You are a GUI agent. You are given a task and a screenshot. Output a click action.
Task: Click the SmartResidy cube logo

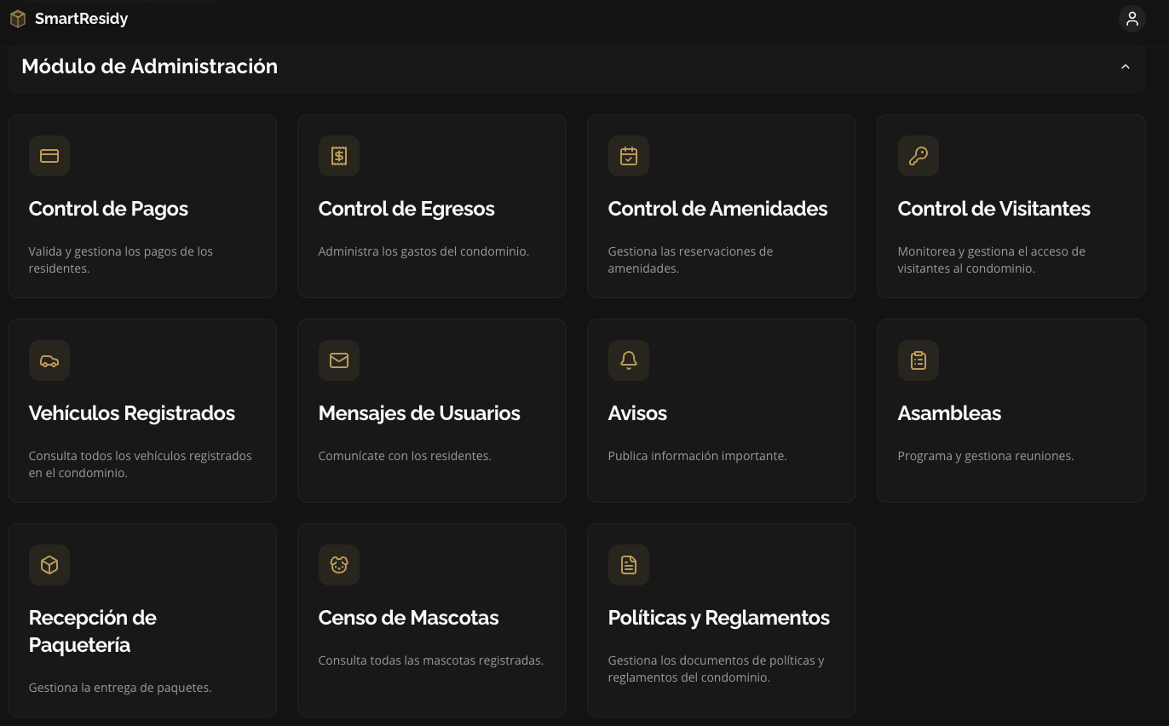(17, 18)
